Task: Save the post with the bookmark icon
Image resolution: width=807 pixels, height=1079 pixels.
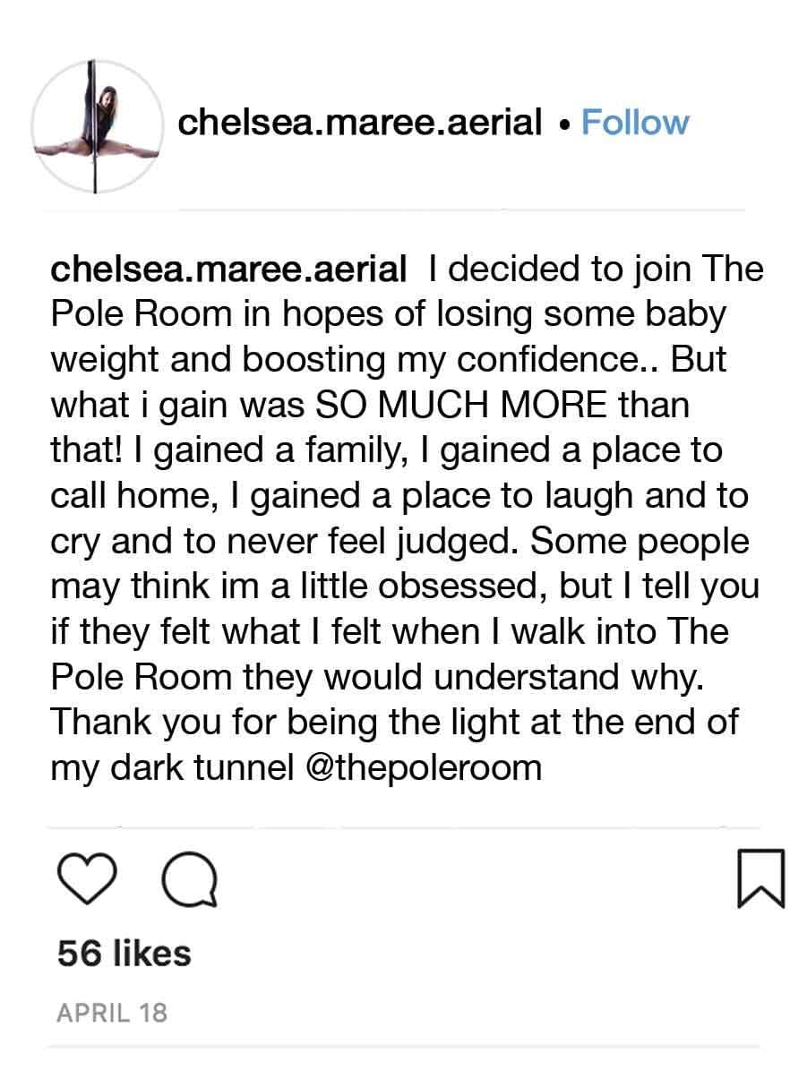Action: 760,878
